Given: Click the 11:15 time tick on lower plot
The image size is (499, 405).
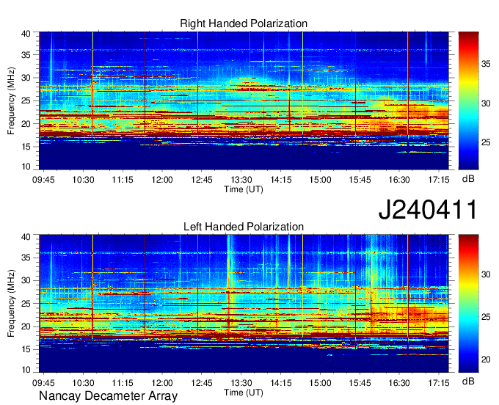Looking at the screenshot, I should click(x=123, y=383).
